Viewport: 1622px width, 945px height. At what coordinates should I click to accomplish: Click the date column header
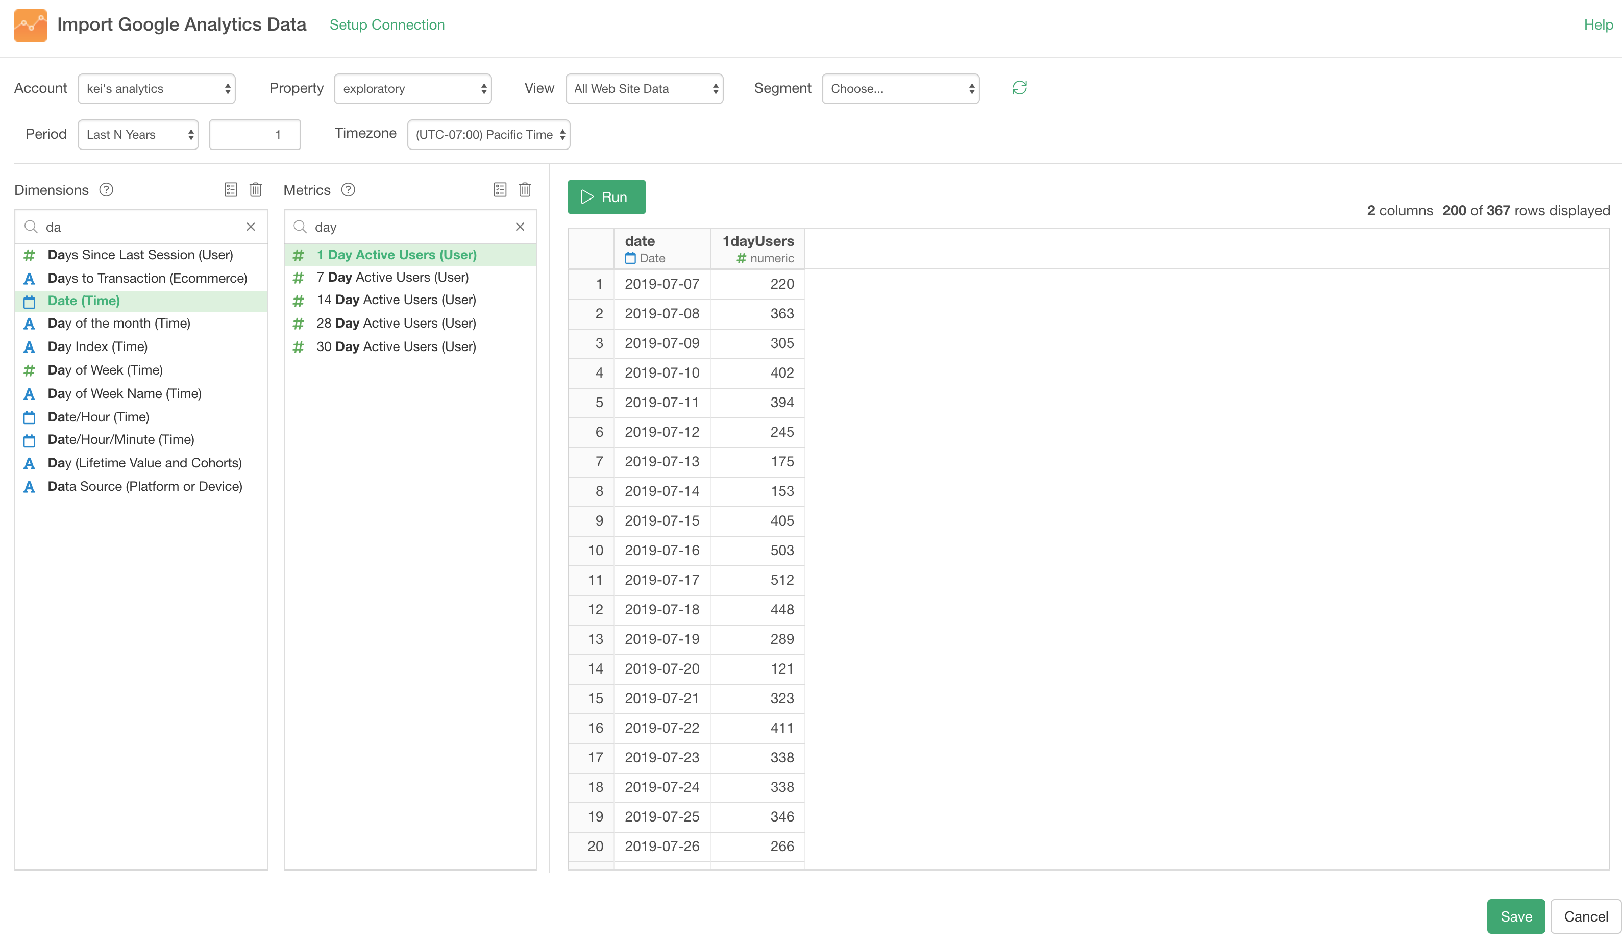[x=662, y=249]
